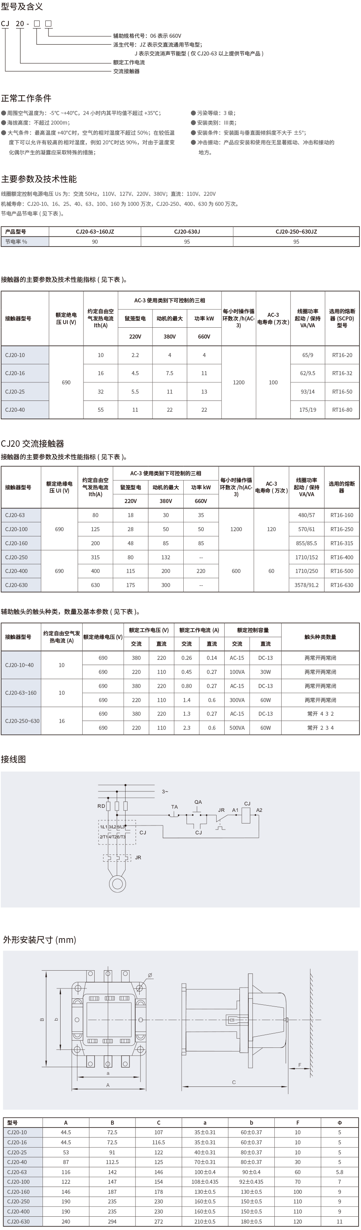This screenshot has height=1230, width=361.
Task: Select the fuse model 'RT16-50'
Action: coord(343,392)
